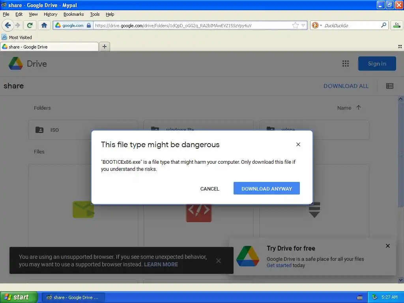Open the Name sort option
The height and width of the screenshot is (303, 404).
pyautogui.click(x=344, y=108)
